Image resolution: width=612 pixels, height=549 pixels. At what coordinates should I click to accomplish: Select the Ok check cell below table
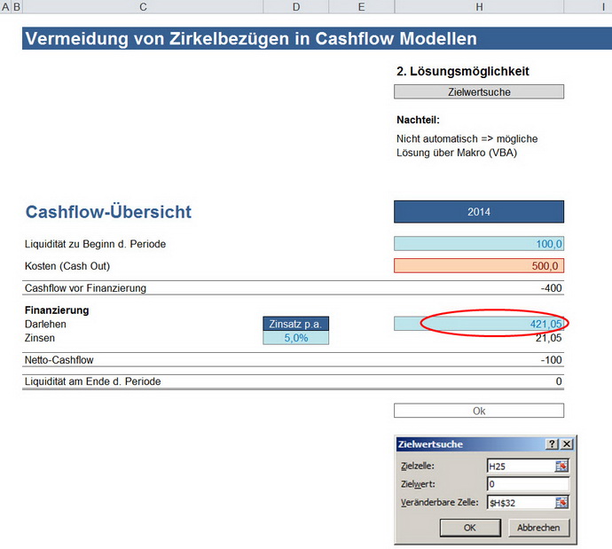pos(479,411)
